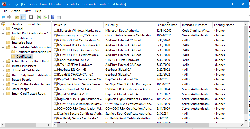Expand the Untrusted Certificates node
This screenshot has width=250, height=129.
click(3, 71)
